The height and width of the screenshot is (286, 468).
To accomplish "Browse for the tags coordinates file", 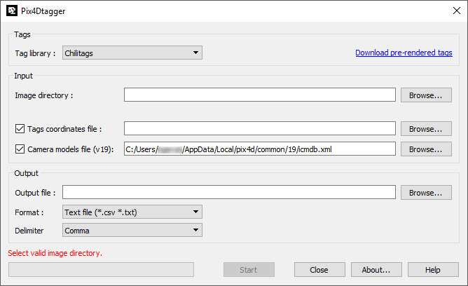I will (x=425, y=129).
